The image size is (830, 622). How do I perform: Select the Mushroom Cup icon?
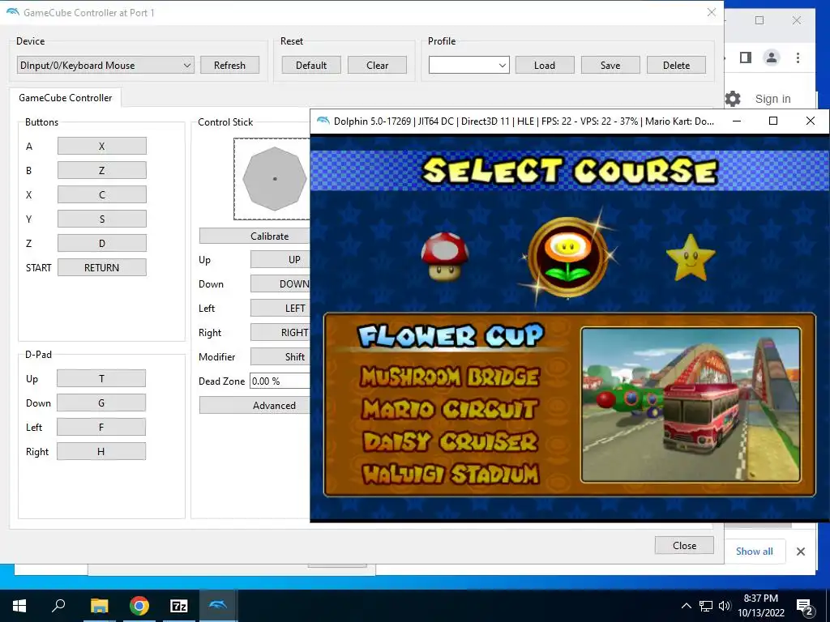tap(445, 256)
